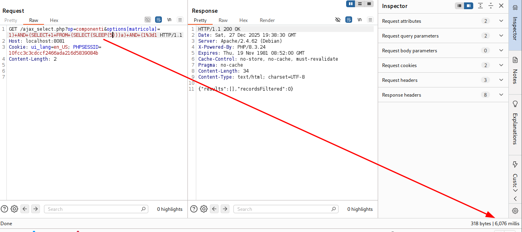522x232 pixels.
Task: Click Response search magnifier icon
Action: 333,209
